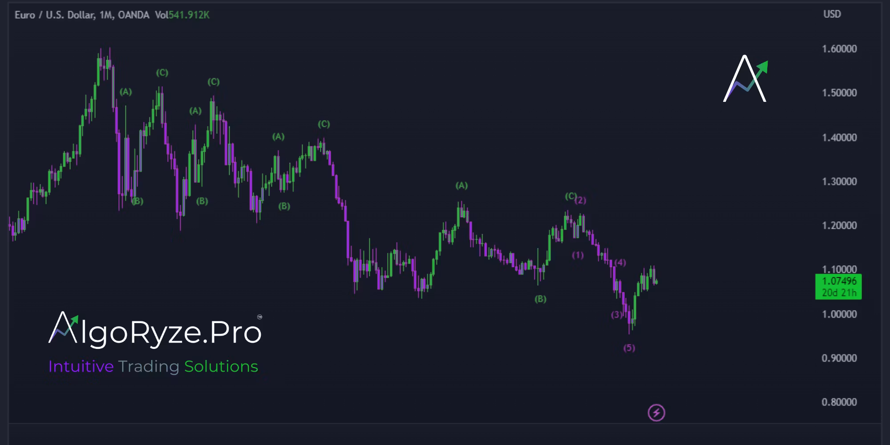Select the wave (4) label
The image size is (890, 445).
tap(620, 263)
